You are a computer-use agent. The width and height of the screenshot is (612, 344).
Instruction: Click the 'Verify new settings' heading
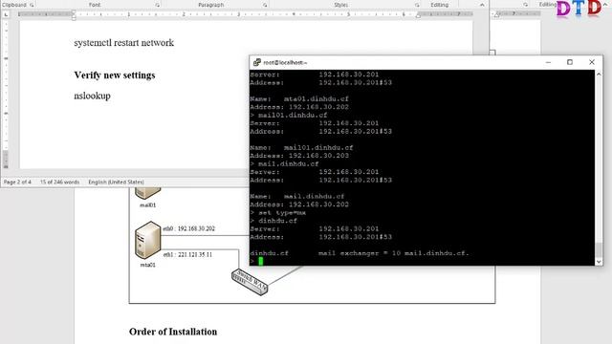click(x=115, y=75)
